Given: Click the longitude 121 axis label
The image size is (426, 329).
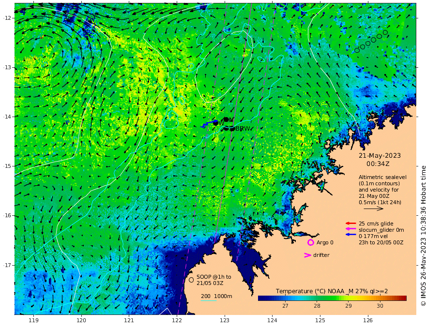Looking at the screenshot, I should [129, 320].
